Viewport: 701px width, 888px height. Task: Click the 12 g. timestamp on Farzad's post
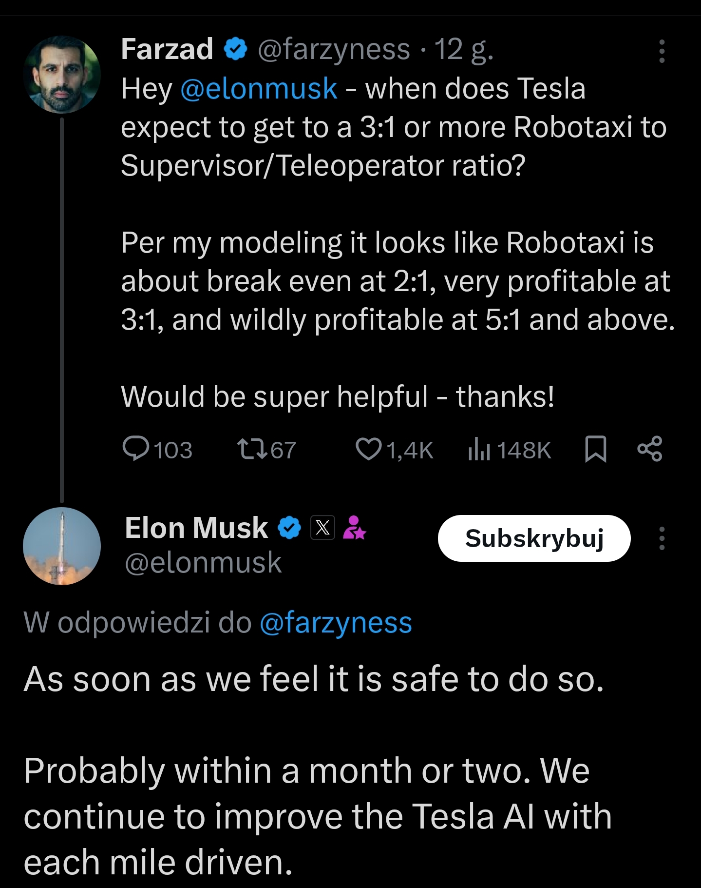click(x=464, y=49)
